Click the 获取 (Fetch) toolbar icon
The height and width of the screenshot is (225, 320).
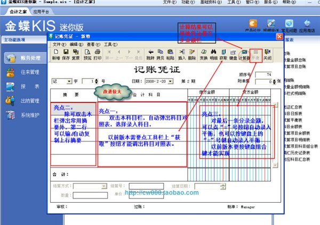tap(223, 55)
